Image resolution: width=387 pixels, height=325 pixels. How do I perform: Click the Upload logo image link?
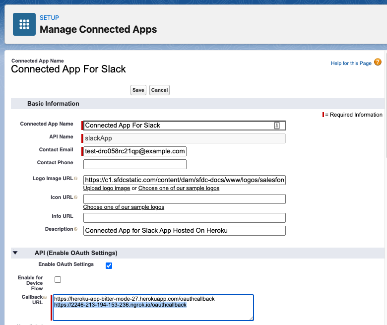(x=107, y=188)
